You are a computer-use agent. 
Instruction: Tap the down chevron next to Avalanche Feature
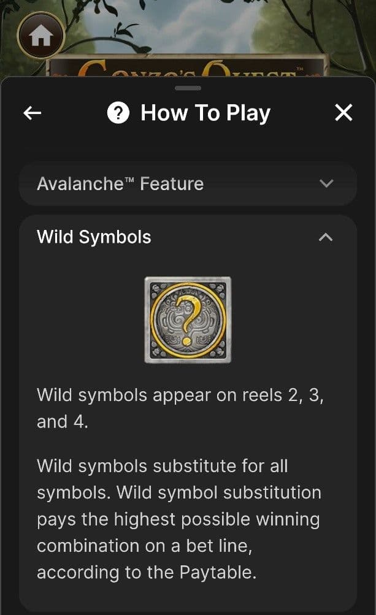click(x=327, y=183)
